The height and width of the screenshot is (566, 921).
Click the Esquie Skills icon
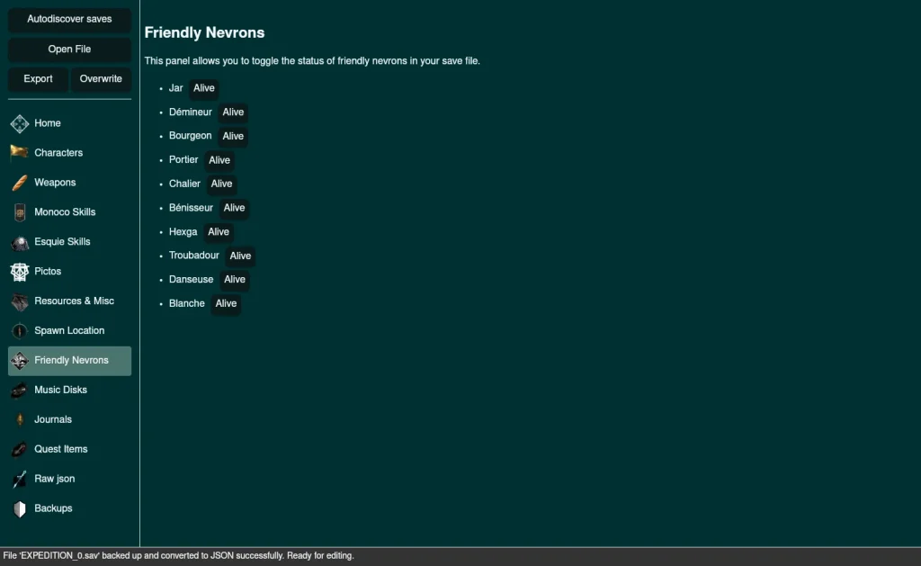[x=20, y=242]
